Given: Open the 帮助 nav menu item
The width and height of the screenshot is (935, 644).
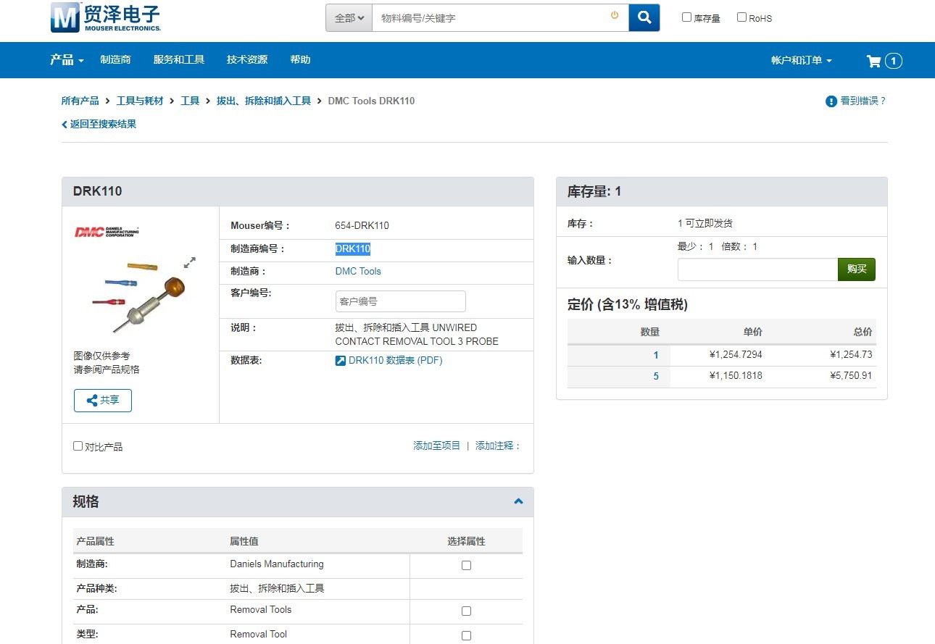Looking at the screenshot, I should 300,60.
